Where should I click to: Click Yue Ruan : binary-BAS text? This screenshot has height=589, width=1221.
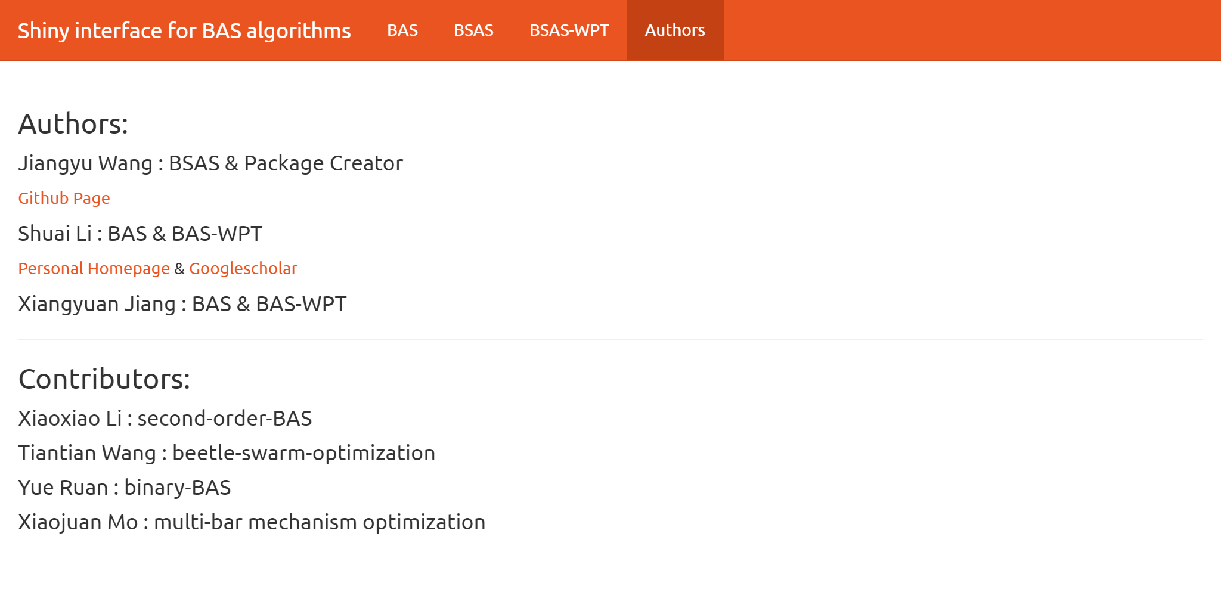[125, 488]
